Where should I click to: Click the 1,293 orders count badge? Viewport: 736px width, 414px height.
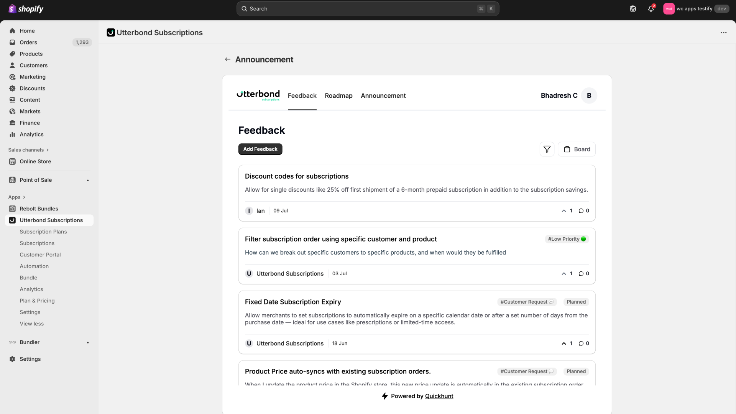(82, 42)
